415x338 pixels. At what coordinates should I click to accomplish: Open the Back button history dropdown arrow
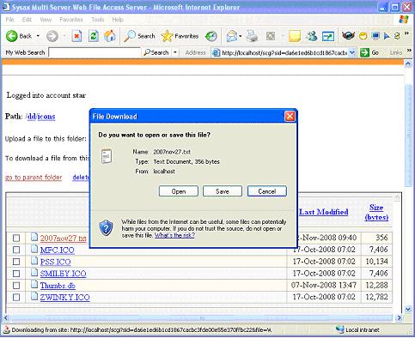pyautogui.click(x=38, y=36)
